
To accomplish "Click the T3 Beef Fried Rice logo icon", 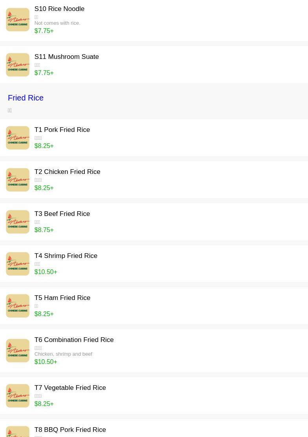I will point(18,222).
